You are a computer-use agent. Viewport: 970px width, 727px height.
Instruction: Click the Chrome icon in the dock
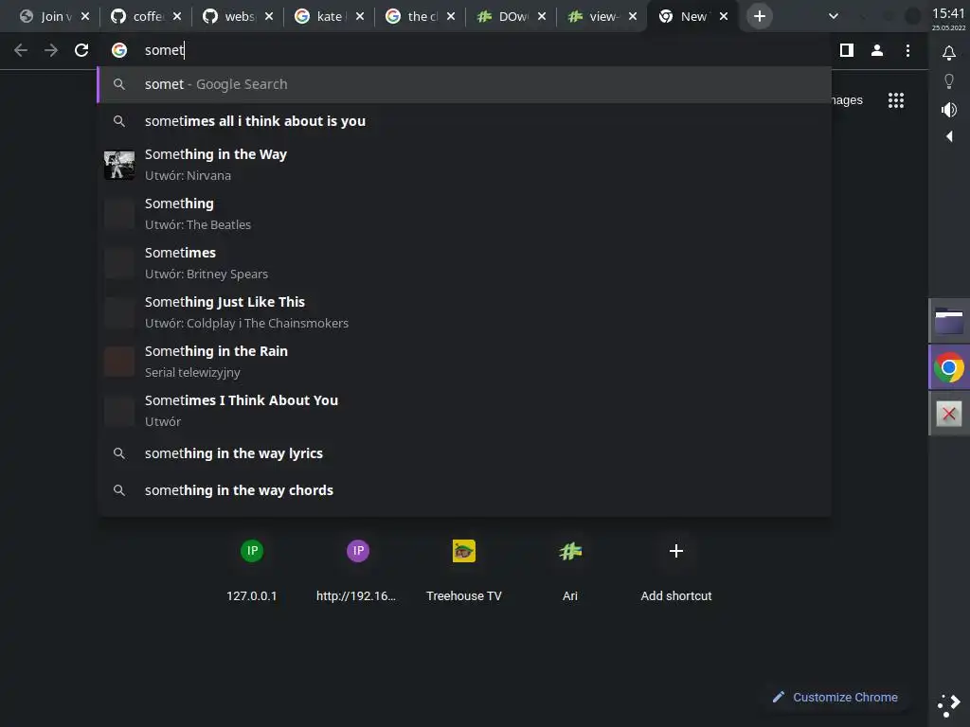tap(949, 368)
